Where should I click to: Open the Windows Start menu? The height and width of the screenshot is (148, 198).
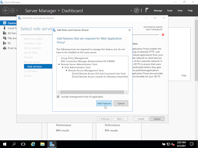coord(5,144)
